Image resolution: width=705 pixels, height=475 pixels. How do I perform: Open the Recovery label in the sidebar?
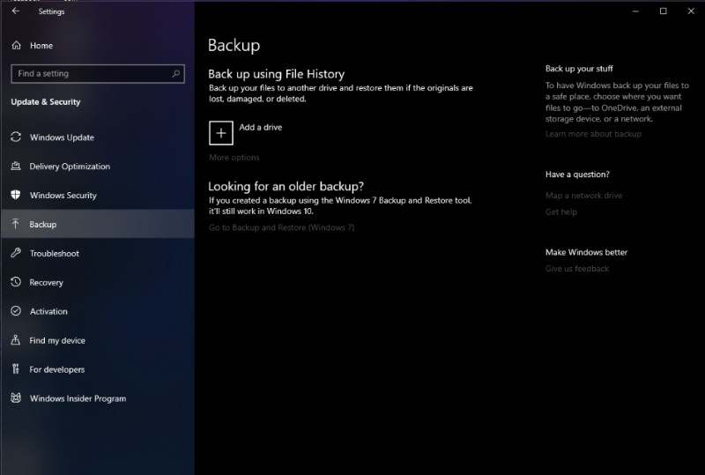47,283
